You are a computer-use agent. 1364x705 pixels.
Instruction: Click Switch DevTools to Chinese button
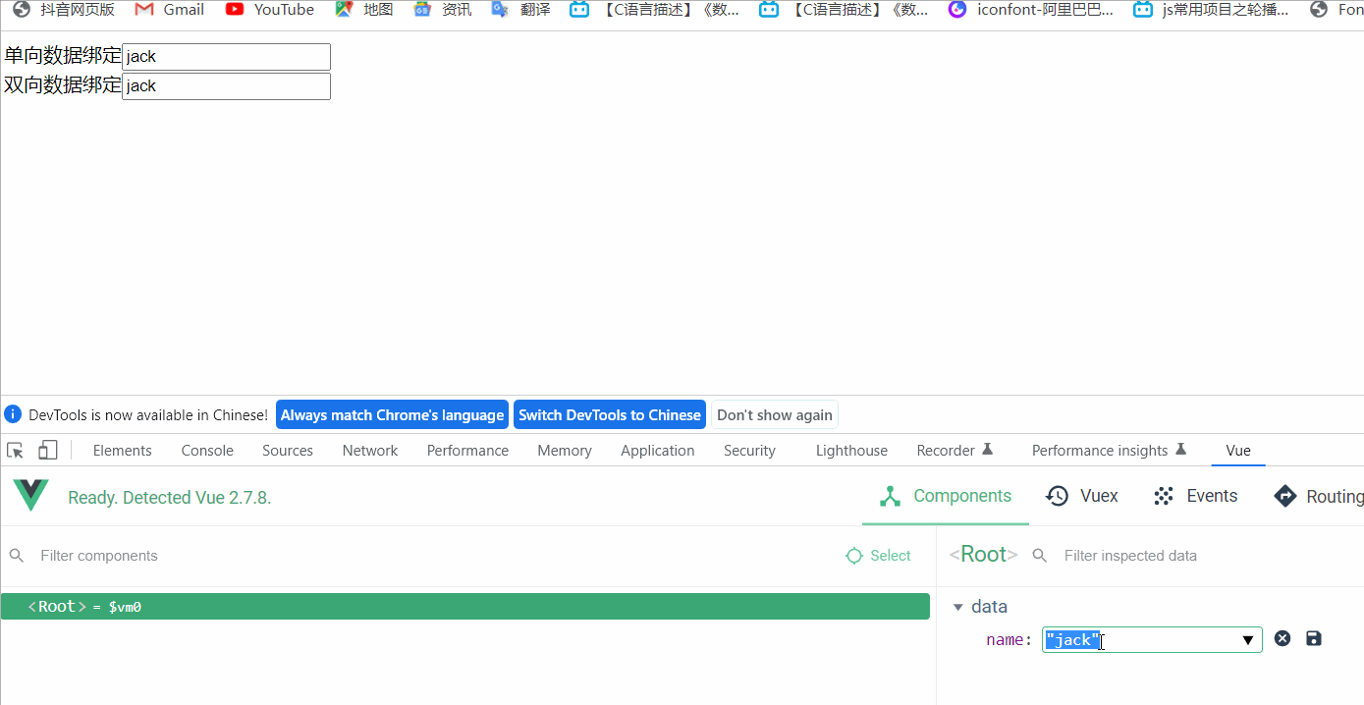click(x=610, y=414)
